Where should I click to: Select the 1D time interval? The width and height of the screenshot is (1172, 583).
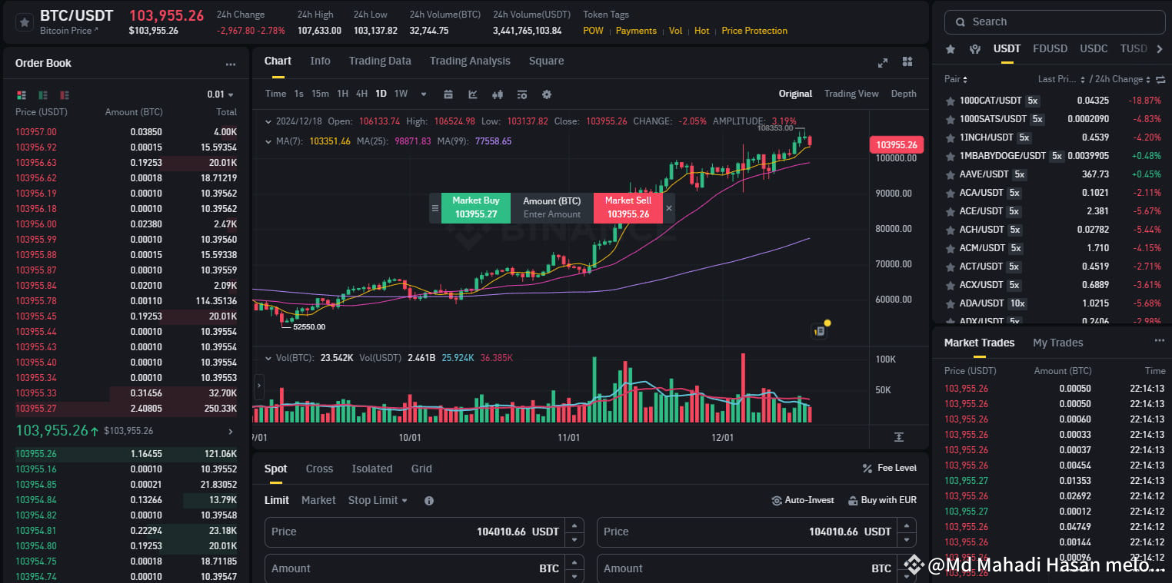tap(381, 94)
